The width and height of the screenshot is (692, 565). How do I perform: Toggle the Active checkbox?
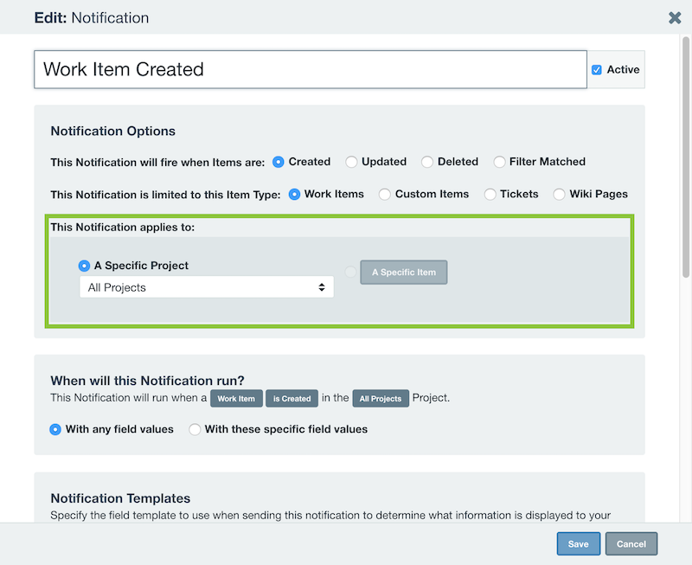click(596, 70)
